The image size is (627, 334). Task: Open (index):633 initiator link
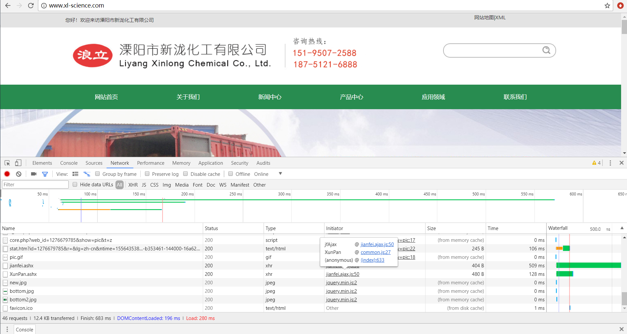click(x=372, y=260)
